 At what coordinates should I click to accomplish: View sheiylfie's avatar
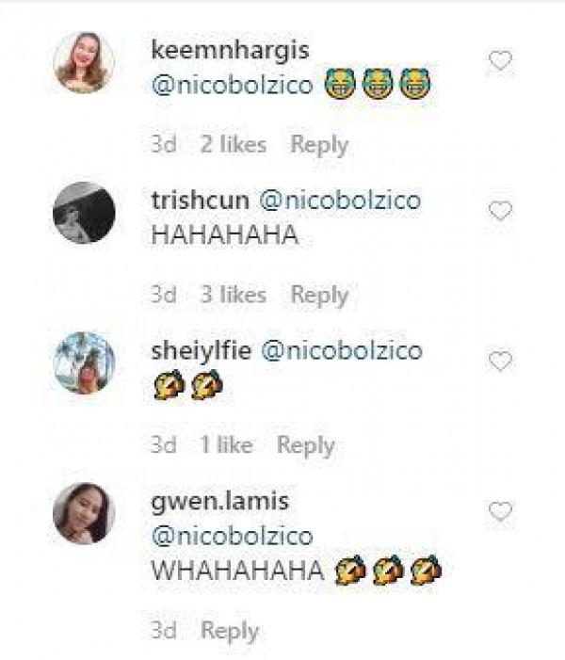tap(84, 362)
